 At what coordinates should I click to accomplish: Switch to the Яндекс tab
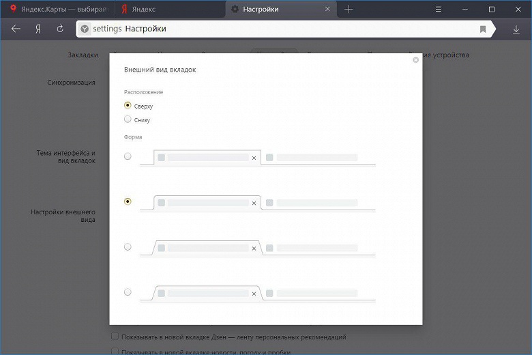point(170,9)
